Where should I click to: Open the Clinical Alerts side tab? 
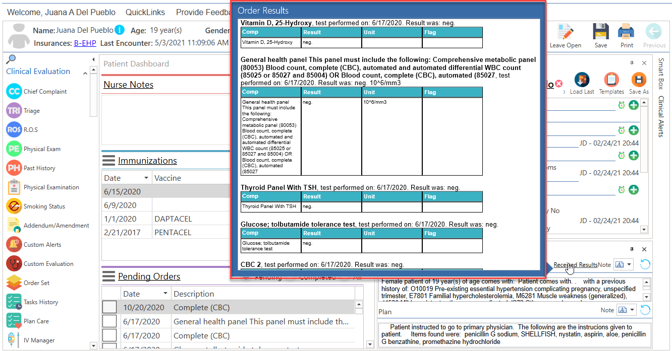[x=661, y=116]
